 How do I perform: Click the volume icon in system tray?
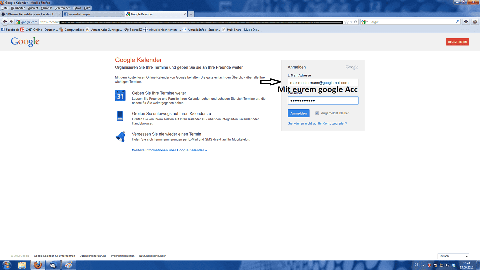447,265
